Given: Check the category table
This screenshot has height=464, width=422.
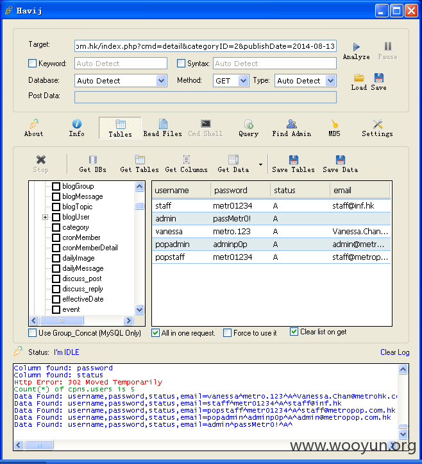Looking at the screenshot, I should (56, 227).
